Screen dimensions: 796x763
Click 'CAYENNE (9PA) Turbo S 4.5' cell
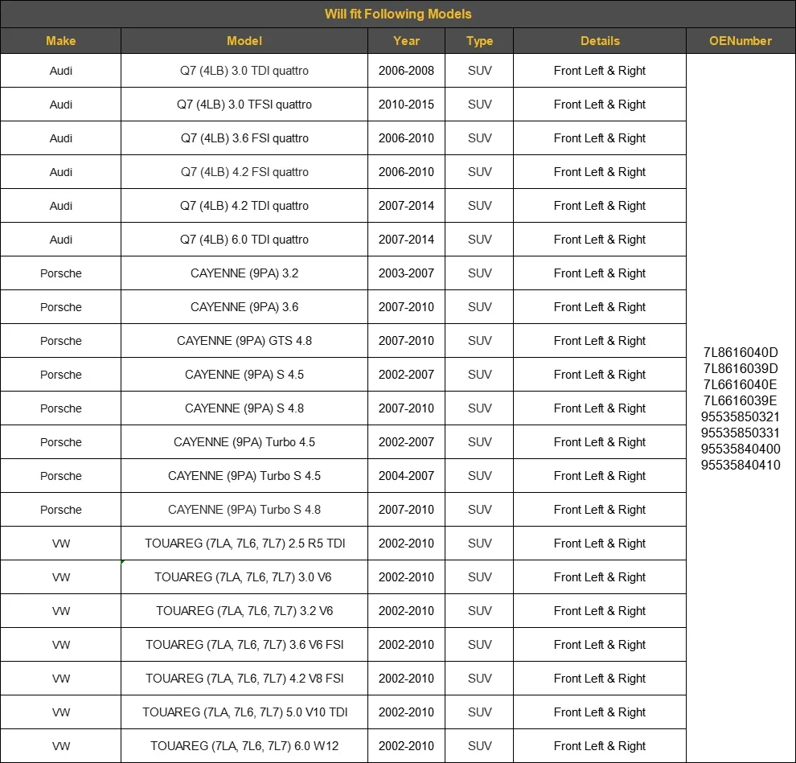tap(244, 476)
